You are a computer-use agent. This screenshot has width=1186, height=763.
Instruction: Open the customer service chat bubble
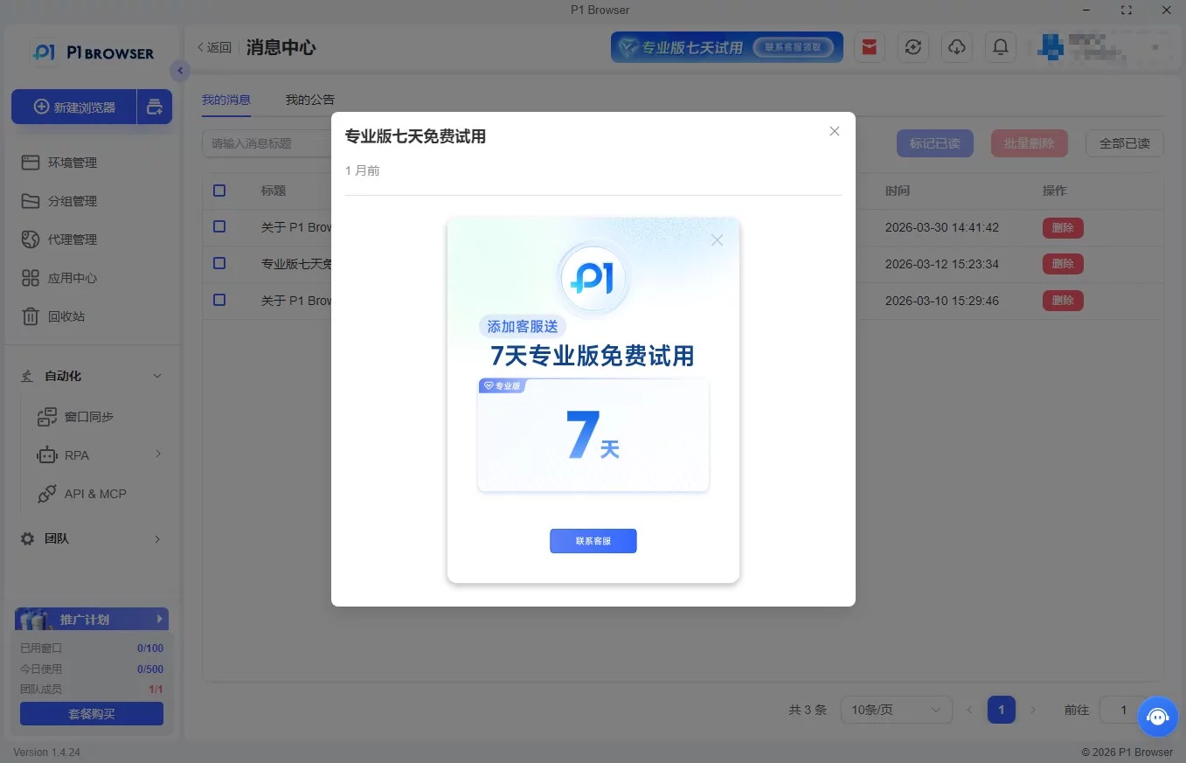[1158, 718]
